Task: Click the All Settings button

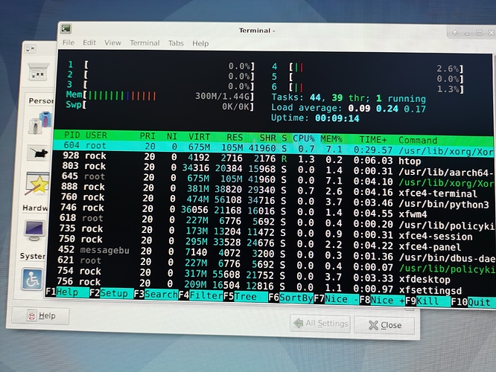Action: tap(320, 324)
